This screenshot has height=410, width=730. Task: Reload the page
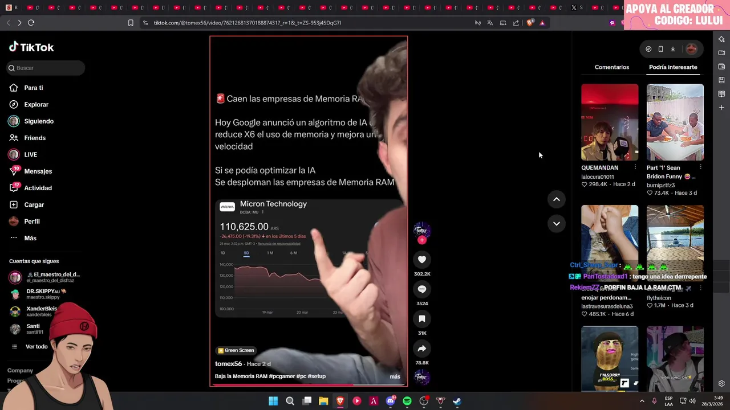(31, 23)
